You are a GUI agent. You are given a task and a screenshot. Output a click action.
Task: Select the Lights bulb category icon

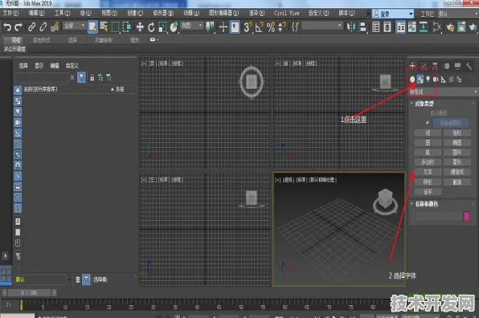(x=428, y=79)
